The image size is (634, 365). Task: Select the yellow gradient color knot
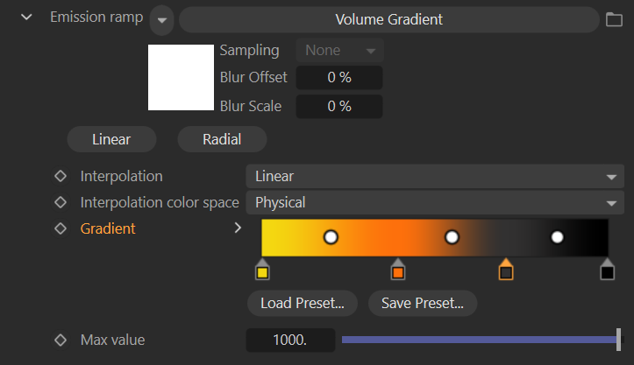261,271
